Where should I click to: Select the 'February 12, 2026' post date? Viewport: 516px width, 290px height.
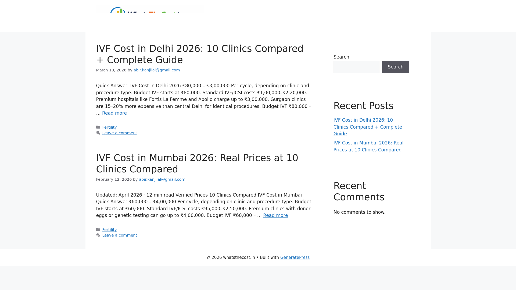pyautogui.click(x=114, y=179)
